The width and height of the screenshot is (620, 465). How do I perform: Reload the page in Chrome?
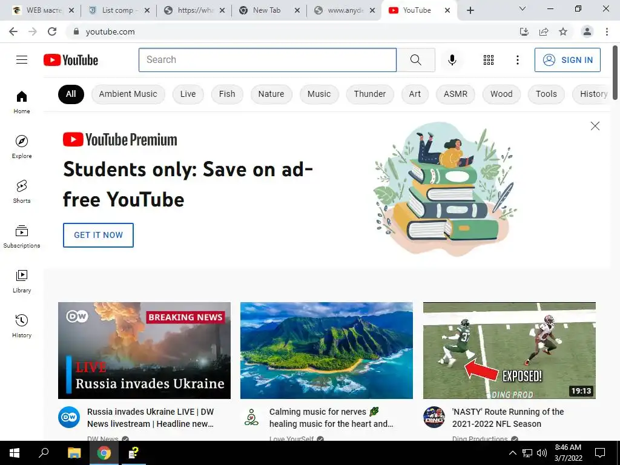[52, 31]
